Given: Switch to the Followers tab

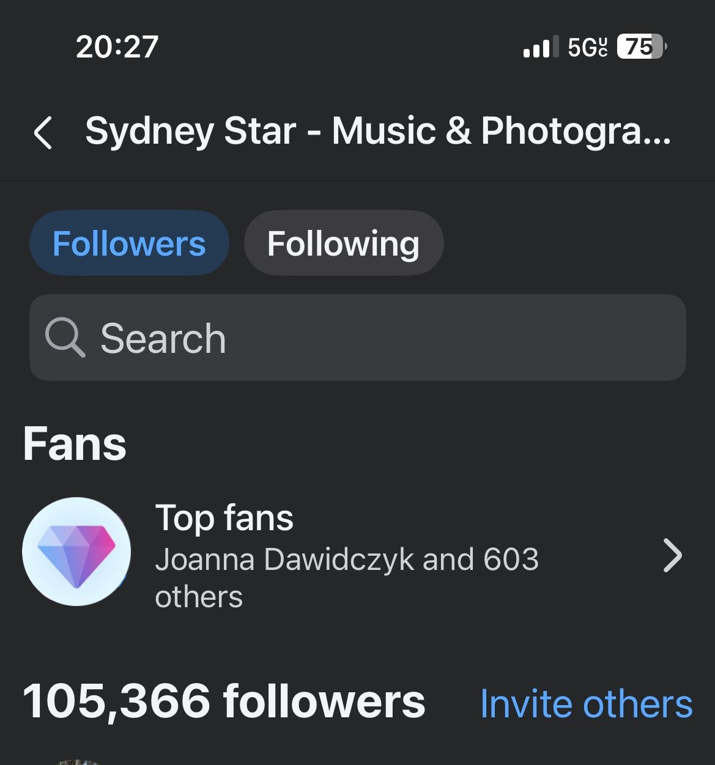Looking at the screenshot, I should click(x=129, y=243).
